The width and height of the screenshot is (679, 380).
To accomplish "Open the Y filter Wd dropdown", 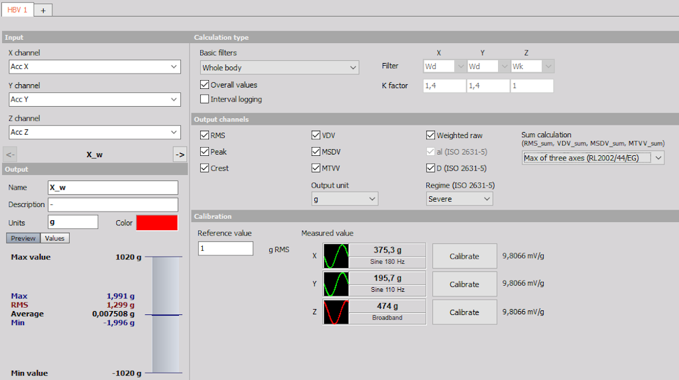I will pyautogui.click(x=489, y=66).
